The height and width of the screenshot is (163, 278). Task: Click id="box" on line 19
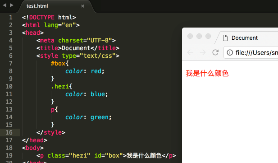(x=109, y=155)
